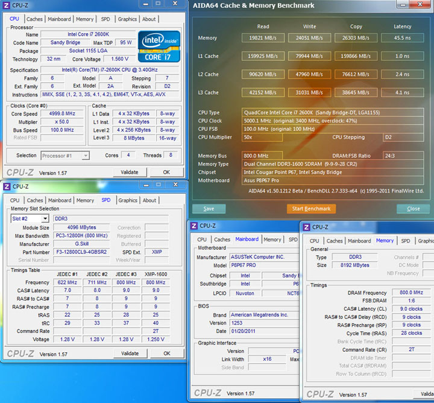Close the CPU-Z SPD window
Image resolution: width=434 pixels, height=403 pixels.
[x=175, y=185]
